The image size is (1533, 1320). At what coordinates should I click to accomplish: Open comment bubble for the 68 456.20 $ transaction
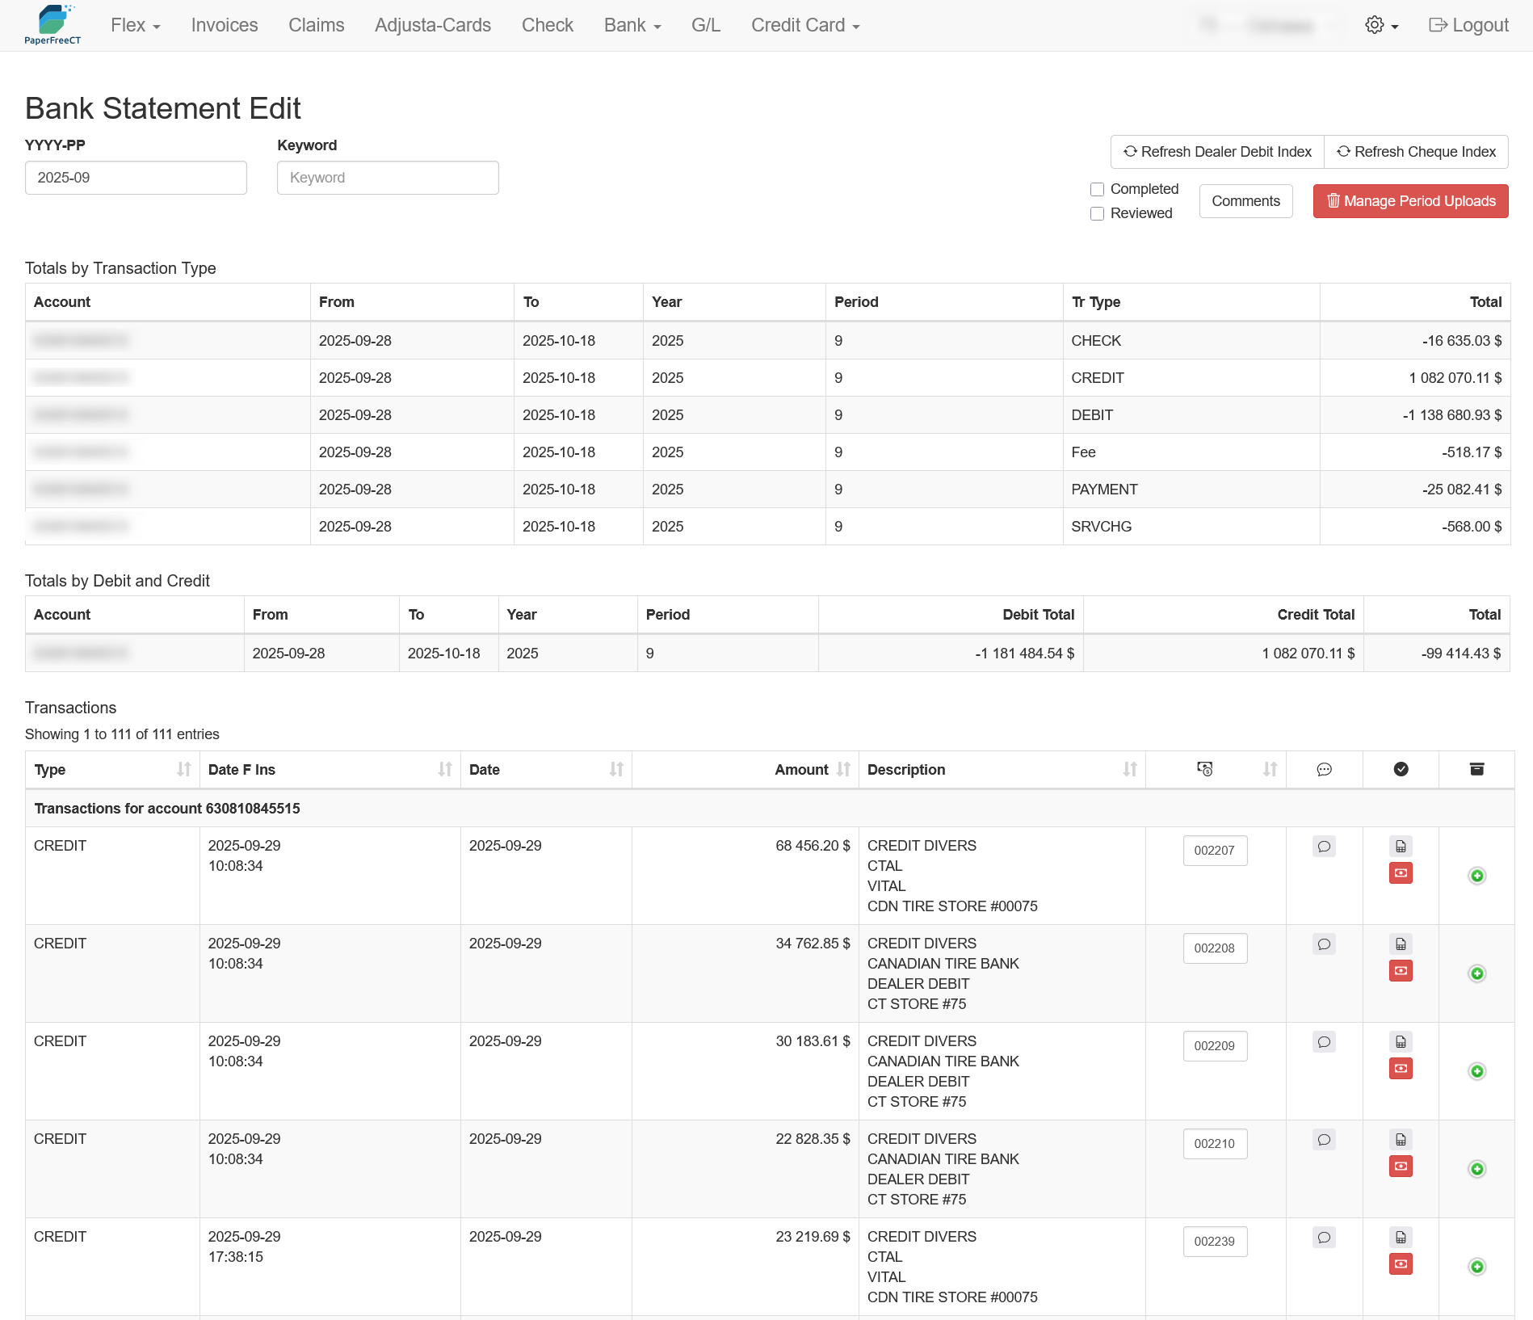(x=1324, y=847)
